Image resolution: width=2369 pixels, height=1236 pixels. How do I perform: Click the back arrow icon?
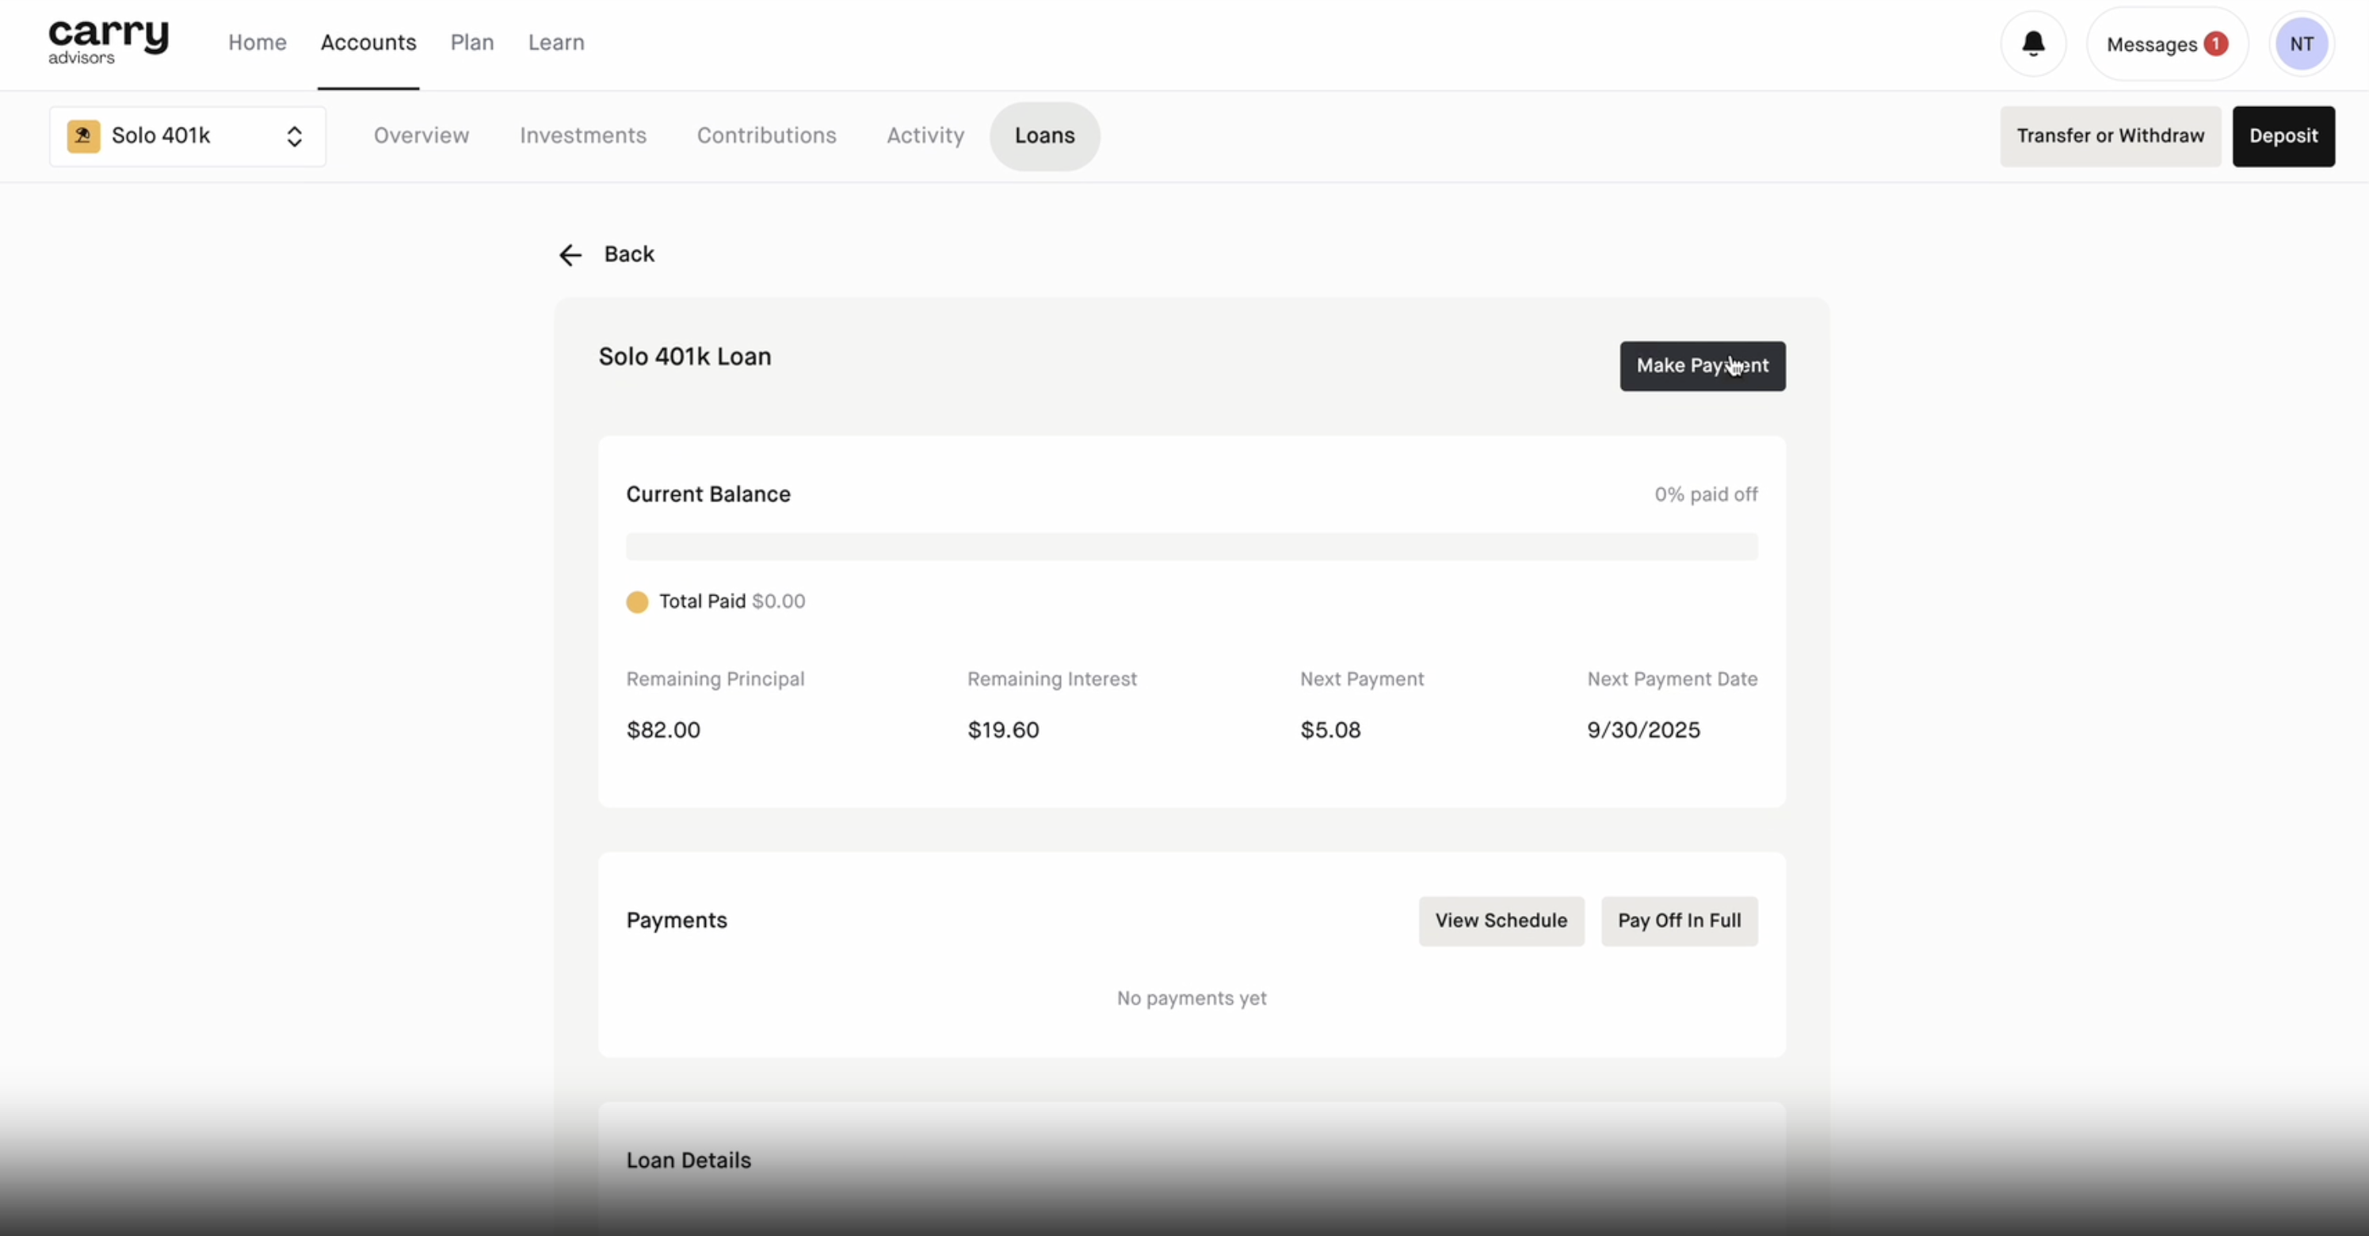(570, 255)
